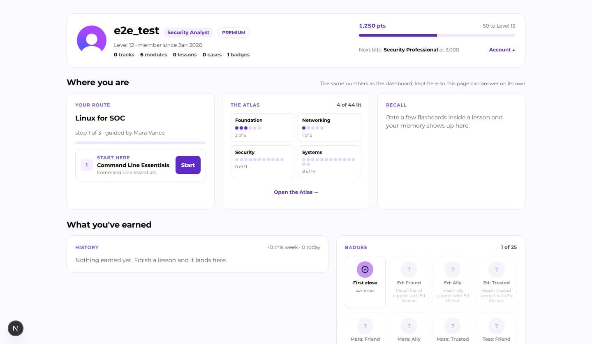Open the Networking atlas card
592x344 pixels.
329,128
